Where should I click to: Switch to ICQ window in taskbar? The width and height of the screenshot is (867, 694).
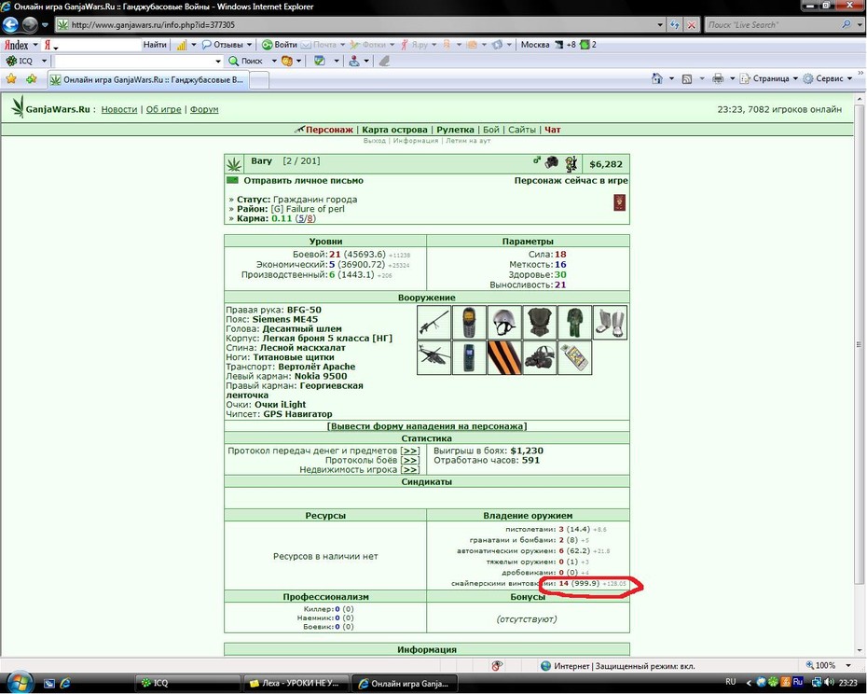[x=188, y=683]
